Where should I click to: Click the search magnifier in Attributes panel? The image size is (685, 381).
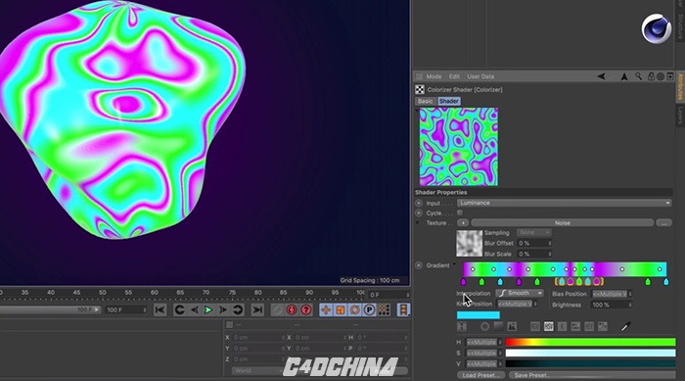[639, 76]
